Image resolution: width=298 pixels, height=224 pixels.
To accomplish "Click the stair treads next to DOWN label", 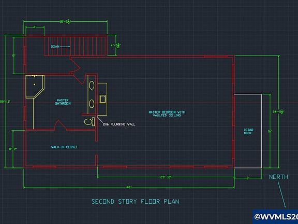I will [75, 46].
